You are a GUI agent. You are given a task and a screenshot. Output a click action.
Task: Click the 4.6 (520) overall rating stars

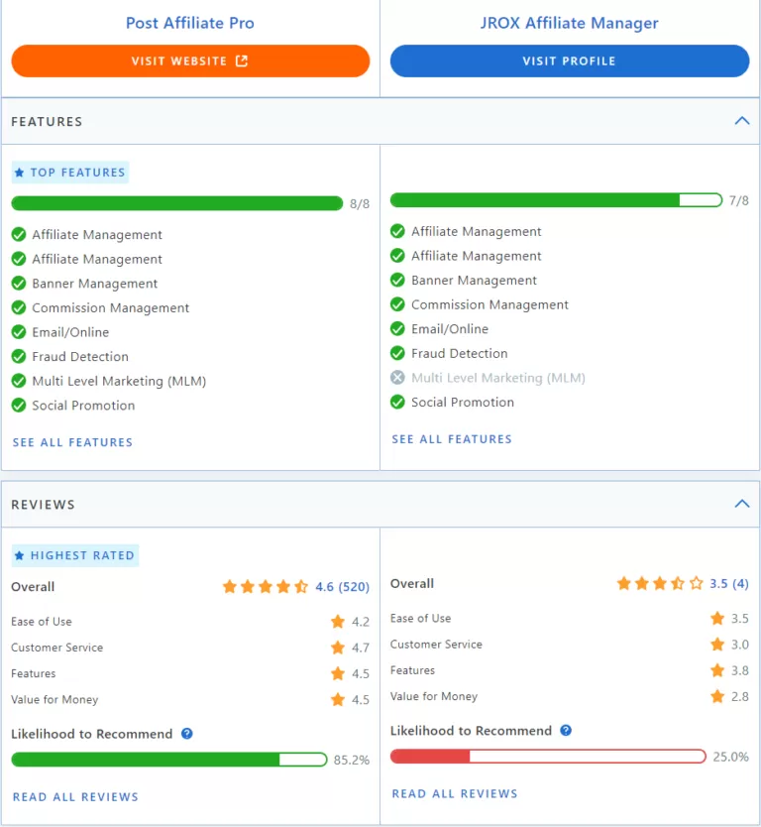(x=266, y=587)
